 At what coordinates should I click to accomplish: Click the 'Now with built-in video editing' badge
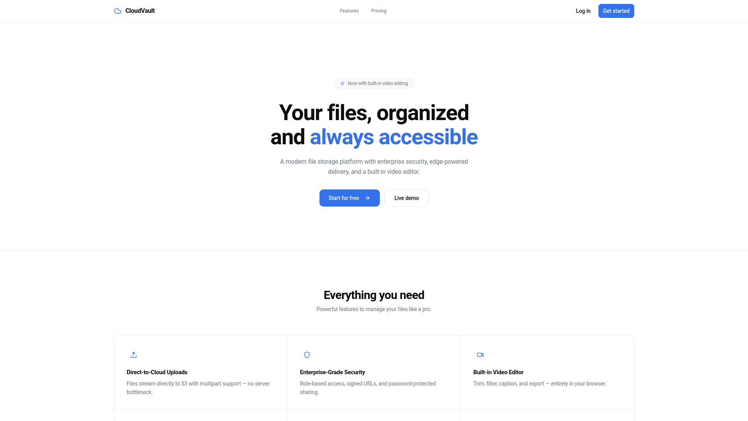click(374, 83)
